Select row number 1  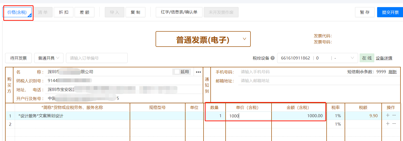click(x=10, y=116)
